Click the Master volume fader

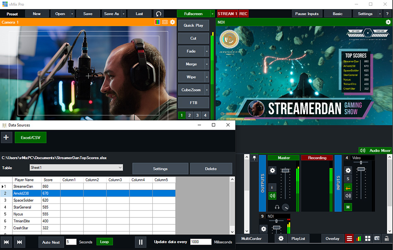(x=285, y=170)
